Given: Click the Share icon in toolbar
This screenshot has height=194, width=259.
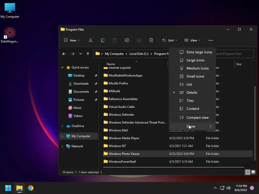Looking at the screenshot, I should [x=139, y=40].
